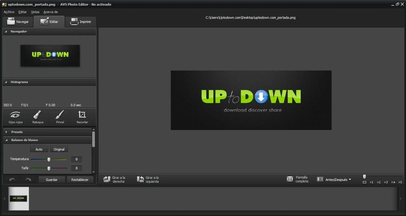
Task: Click the Teñir value field
Action: 76,168
